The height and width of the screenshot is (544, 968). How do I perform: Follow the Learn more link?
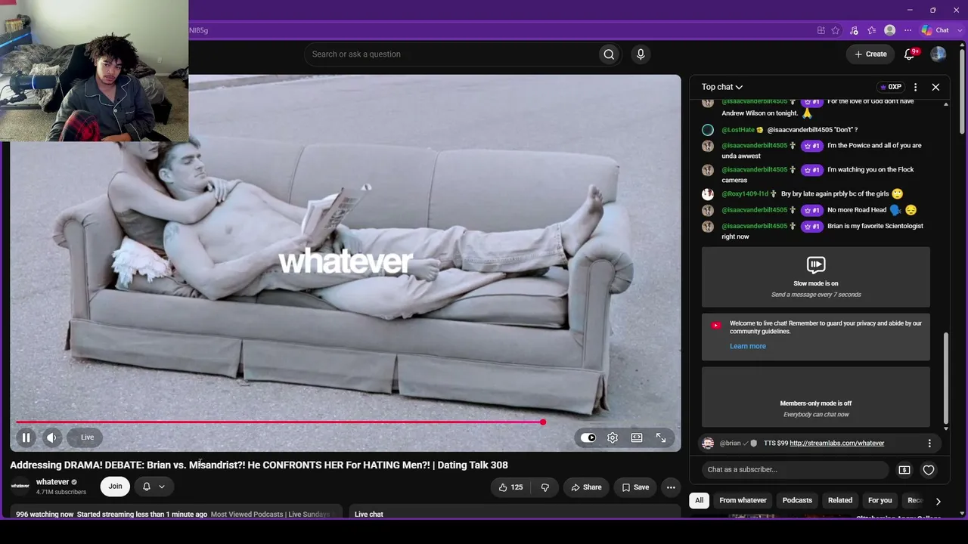(x=748, y=346)
